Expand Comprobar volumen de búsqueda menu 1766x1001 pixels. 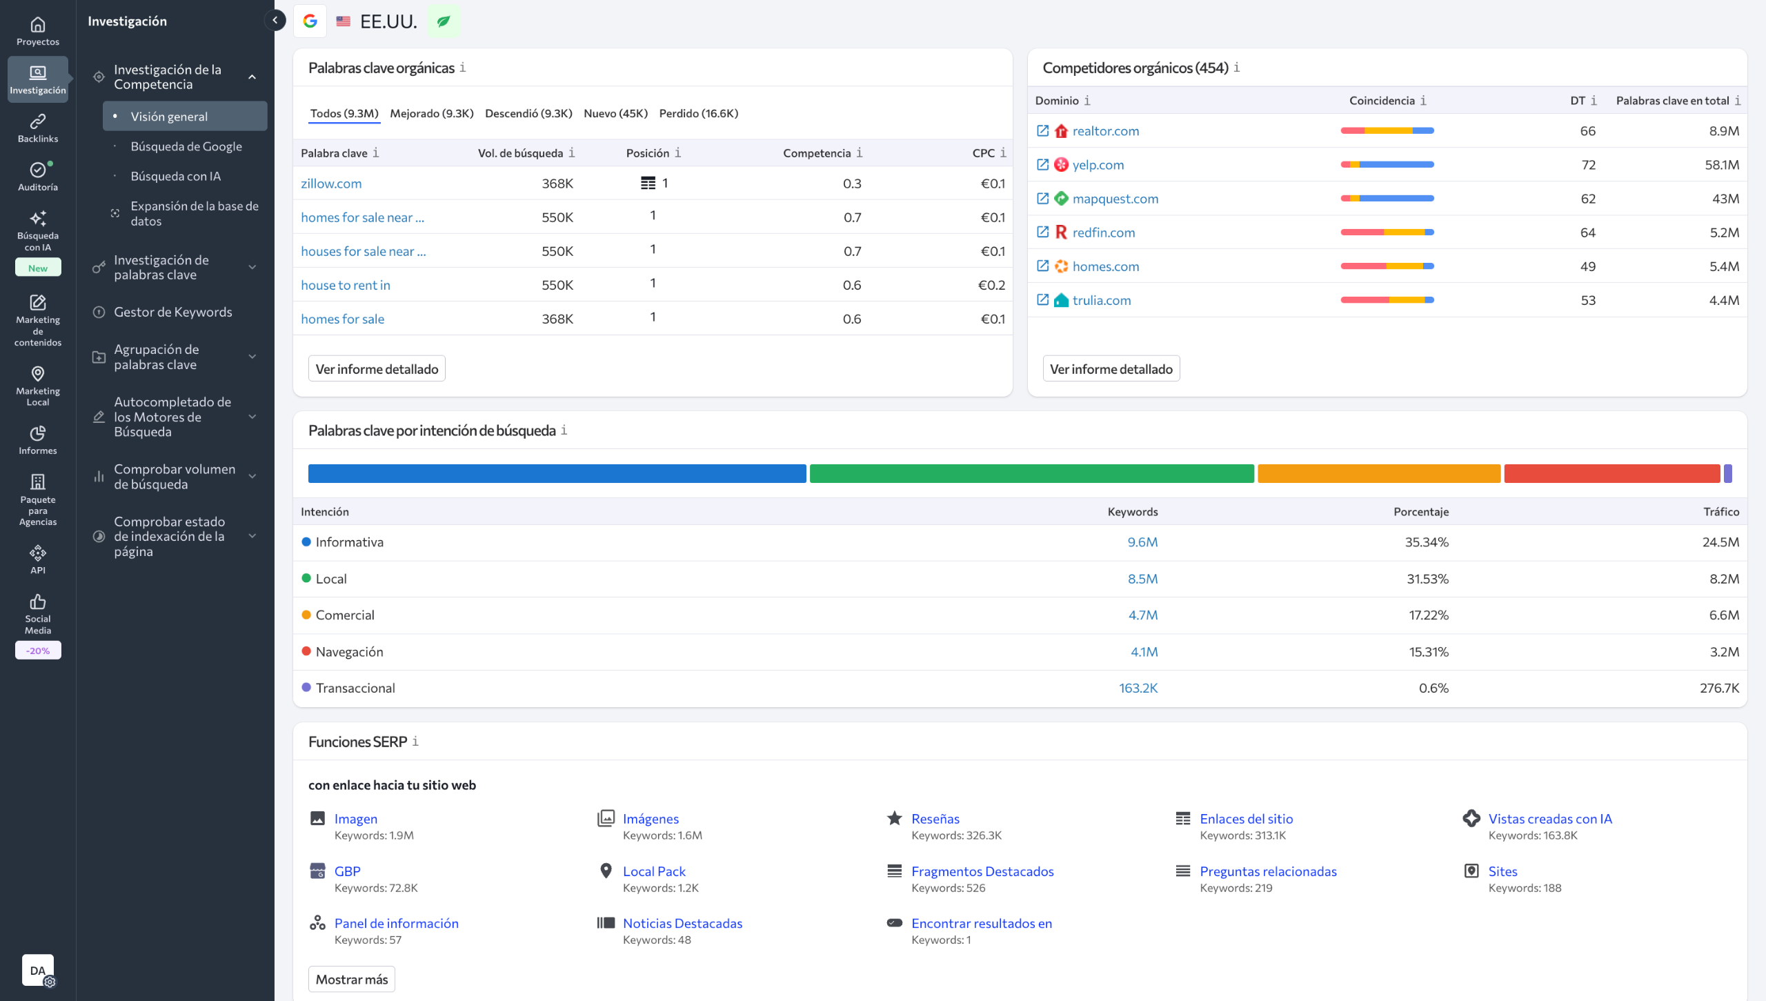[x=252, y=476]
